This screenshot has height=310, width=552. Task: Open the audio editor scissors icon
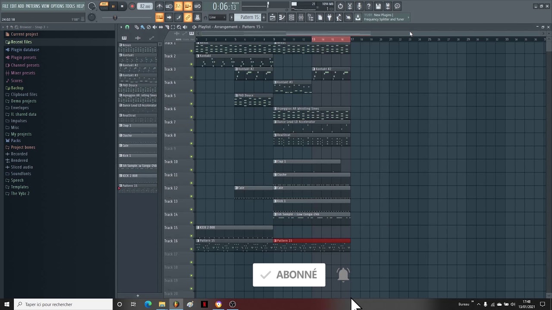point(350,6)
